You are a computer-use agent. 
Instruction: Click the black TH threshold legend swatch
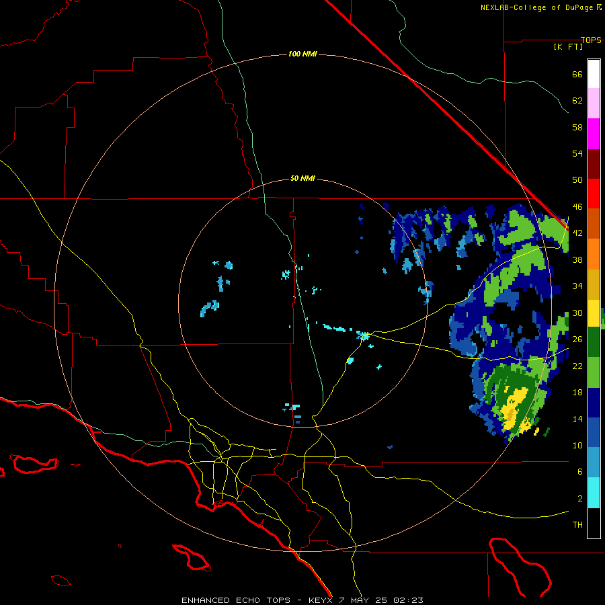[594, 523]
